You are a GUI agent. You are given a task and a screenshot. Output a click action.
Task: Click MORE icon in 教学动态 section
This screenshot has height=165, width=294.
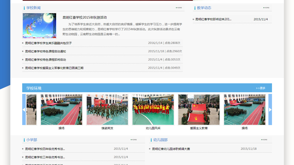[x=266, y=8]
